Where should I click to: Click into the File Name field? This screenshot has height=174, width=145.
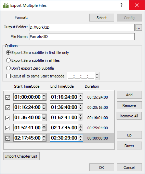tap(82, 37)
